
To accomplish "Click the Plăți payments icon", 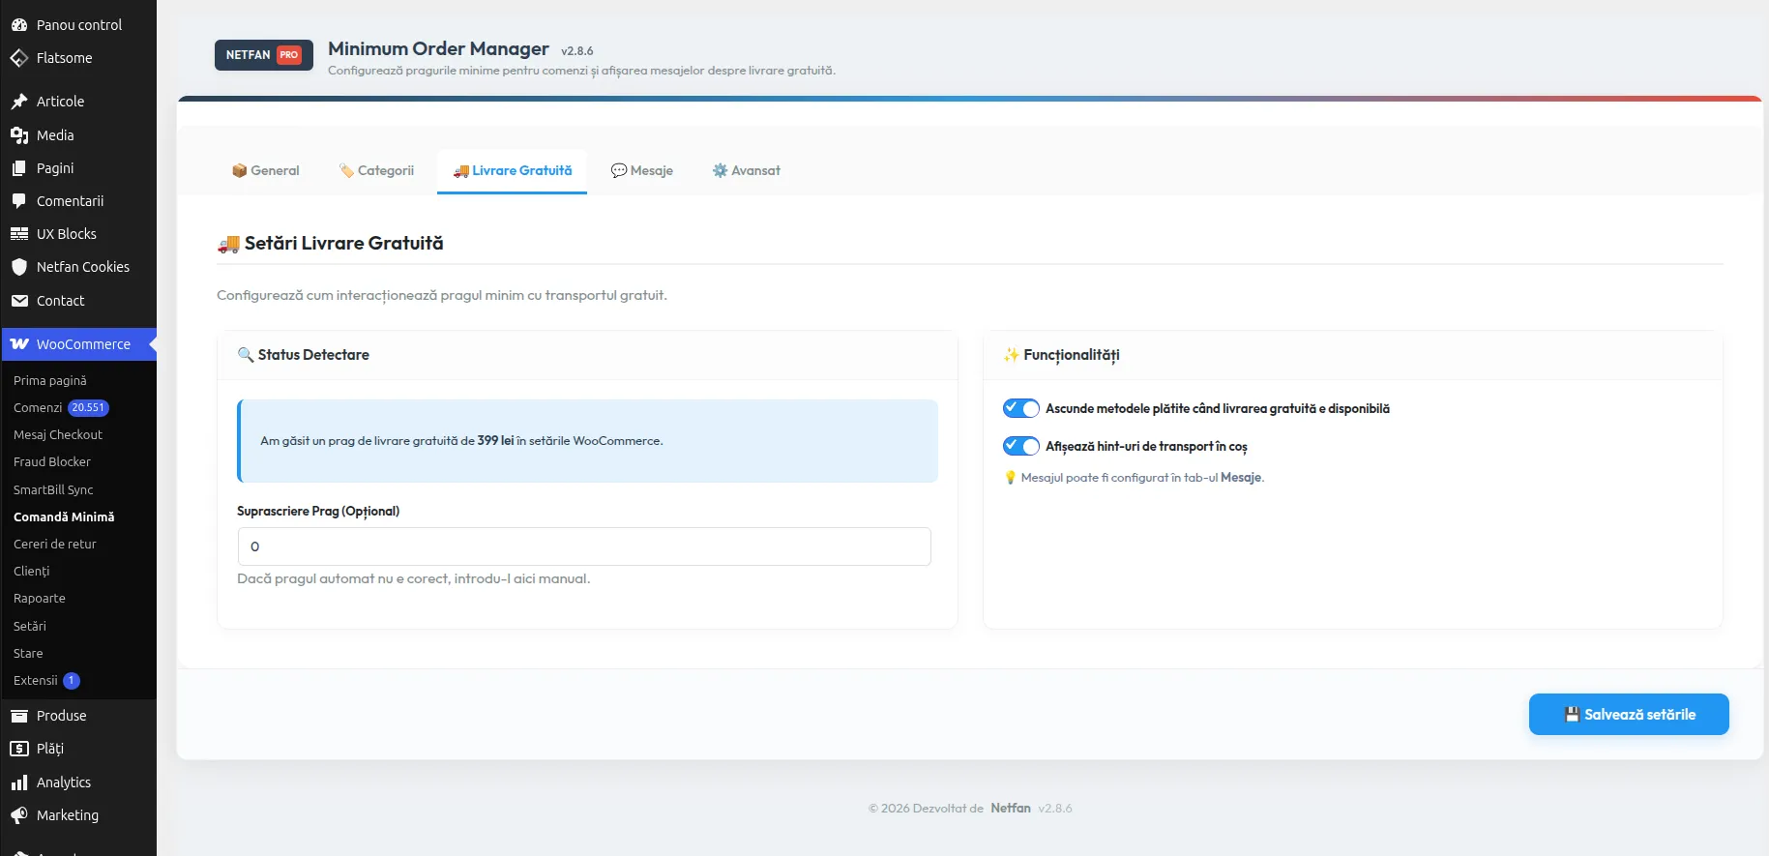I will tap(19, 749).
